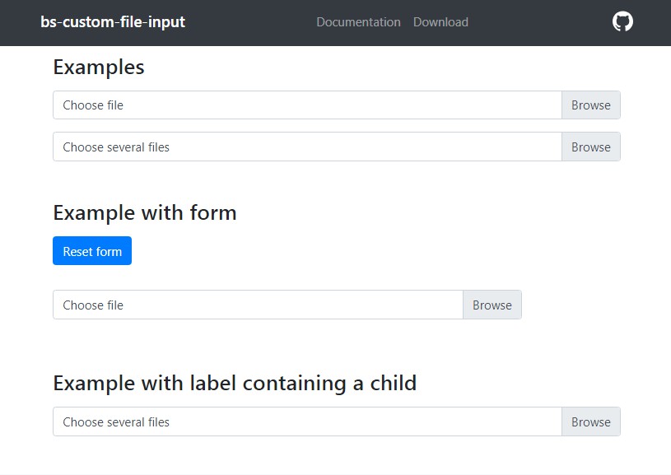Reset the form by clicking Reset form
Image resolution: width=671 pixels, height=475 pixels.
91,251
